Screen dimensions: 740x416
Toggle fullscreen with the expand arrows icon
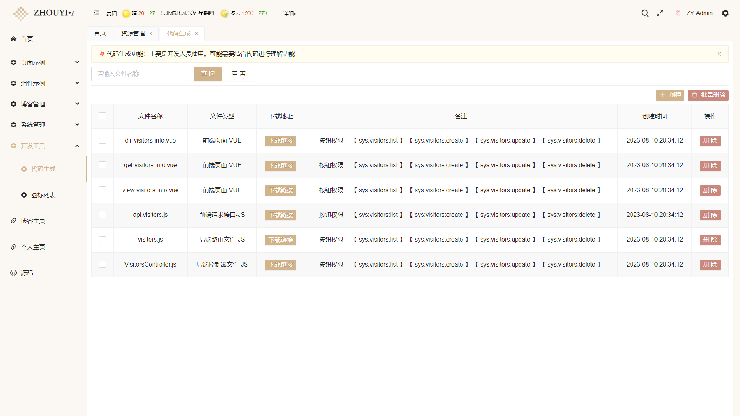pyautogui.click(x=660, y=13)
